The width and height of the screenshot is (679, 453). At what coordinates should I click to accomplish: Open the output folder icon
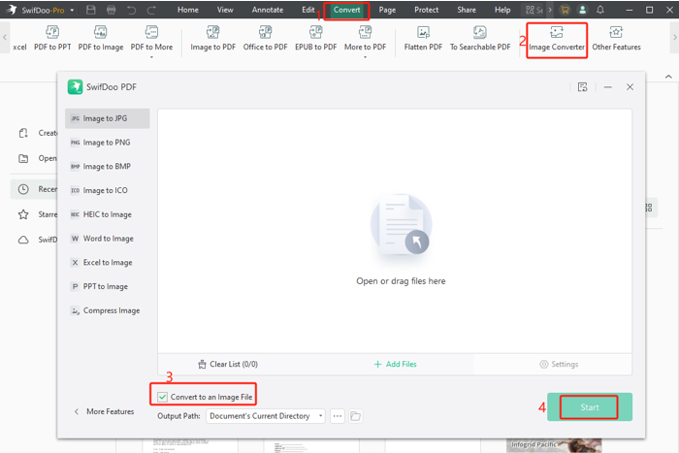(x=356, y=416)
